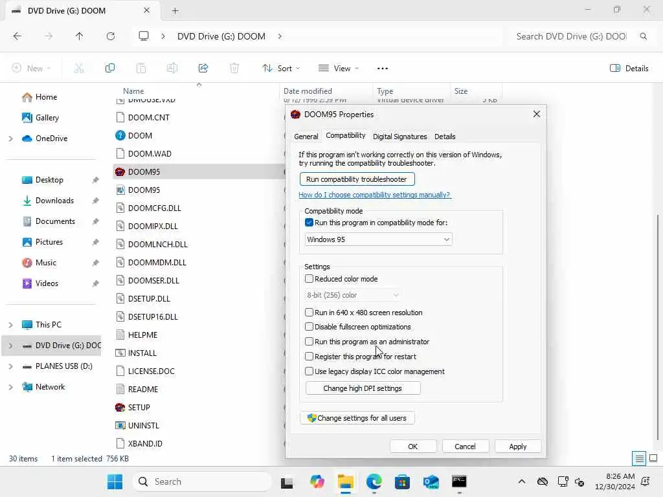The image size is (663, 497).
Task: Click the Back navigation arrow
Action: click(17, 36)
